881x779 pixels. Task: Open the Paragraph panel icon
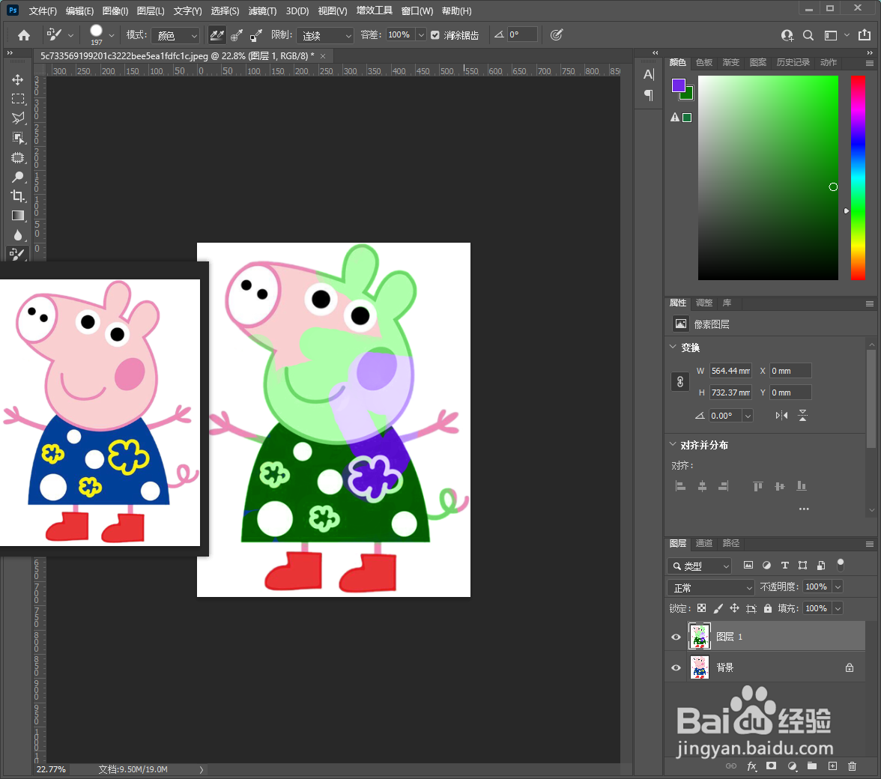(649, 95)
